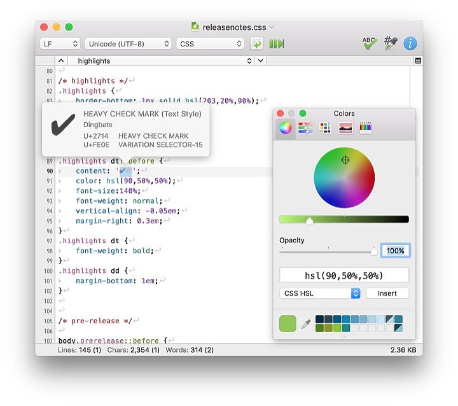Jump to the next outline item with down arrow
This screenshot has height=406, width=458.
(x=261, y=61)
